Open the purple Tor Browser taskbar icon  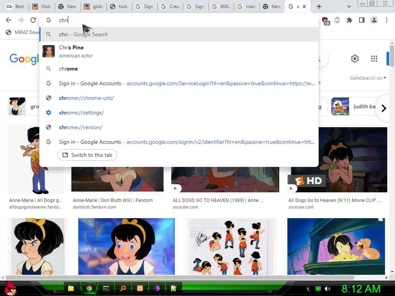tap(157, 288)
